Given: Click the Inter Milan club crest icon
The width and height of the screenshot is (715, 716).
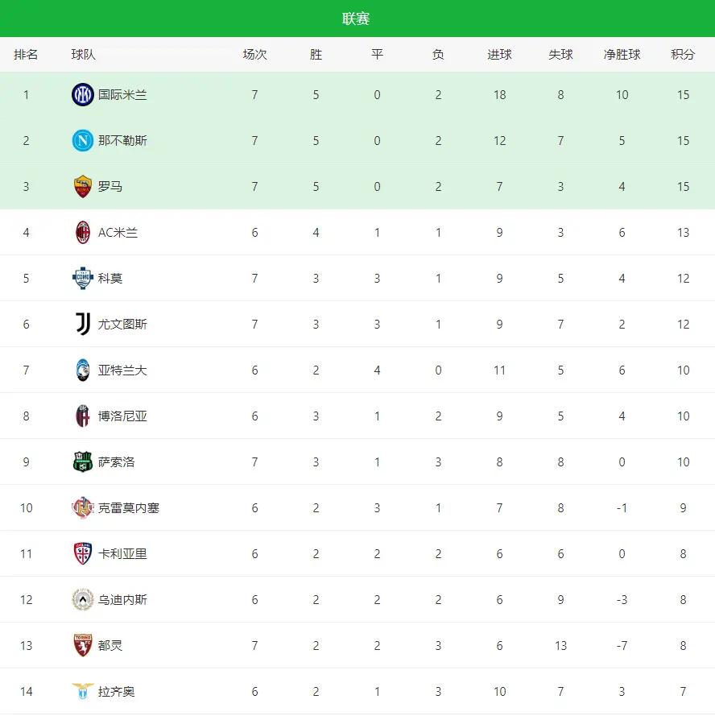Looking at the screenshot, I should (83, 95).
